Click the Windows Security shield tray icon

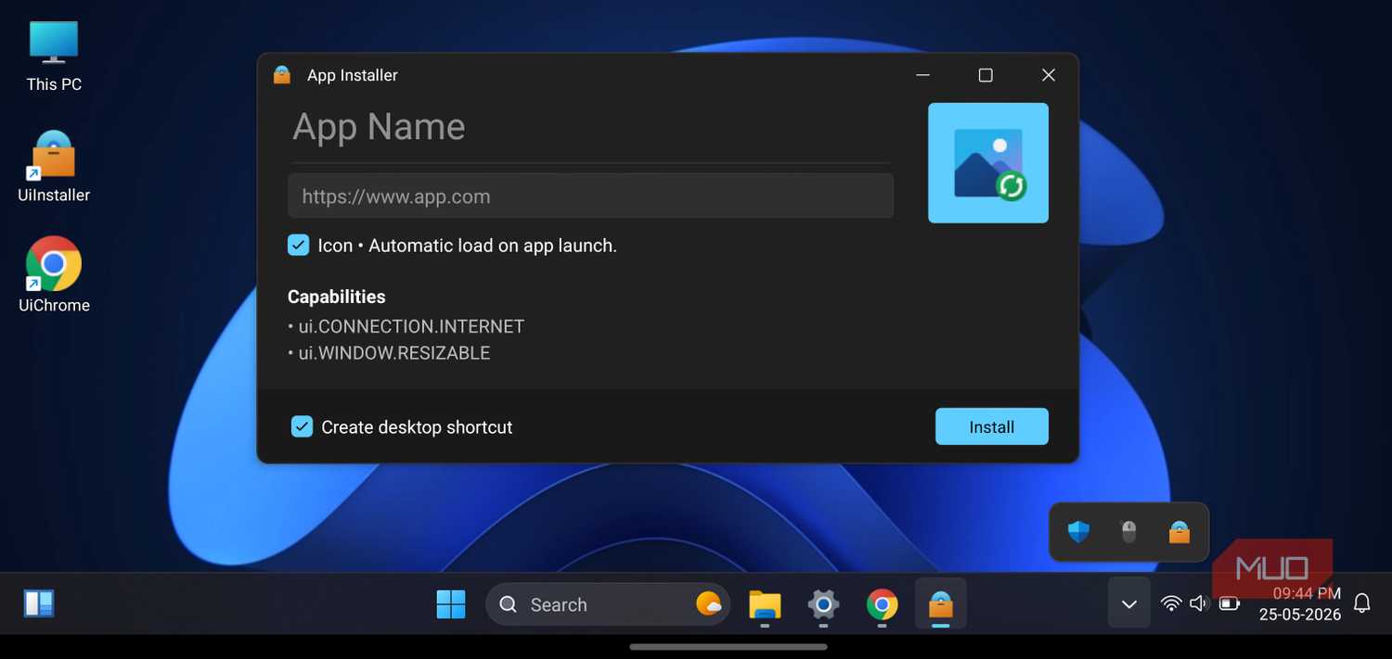(1078, 532)
